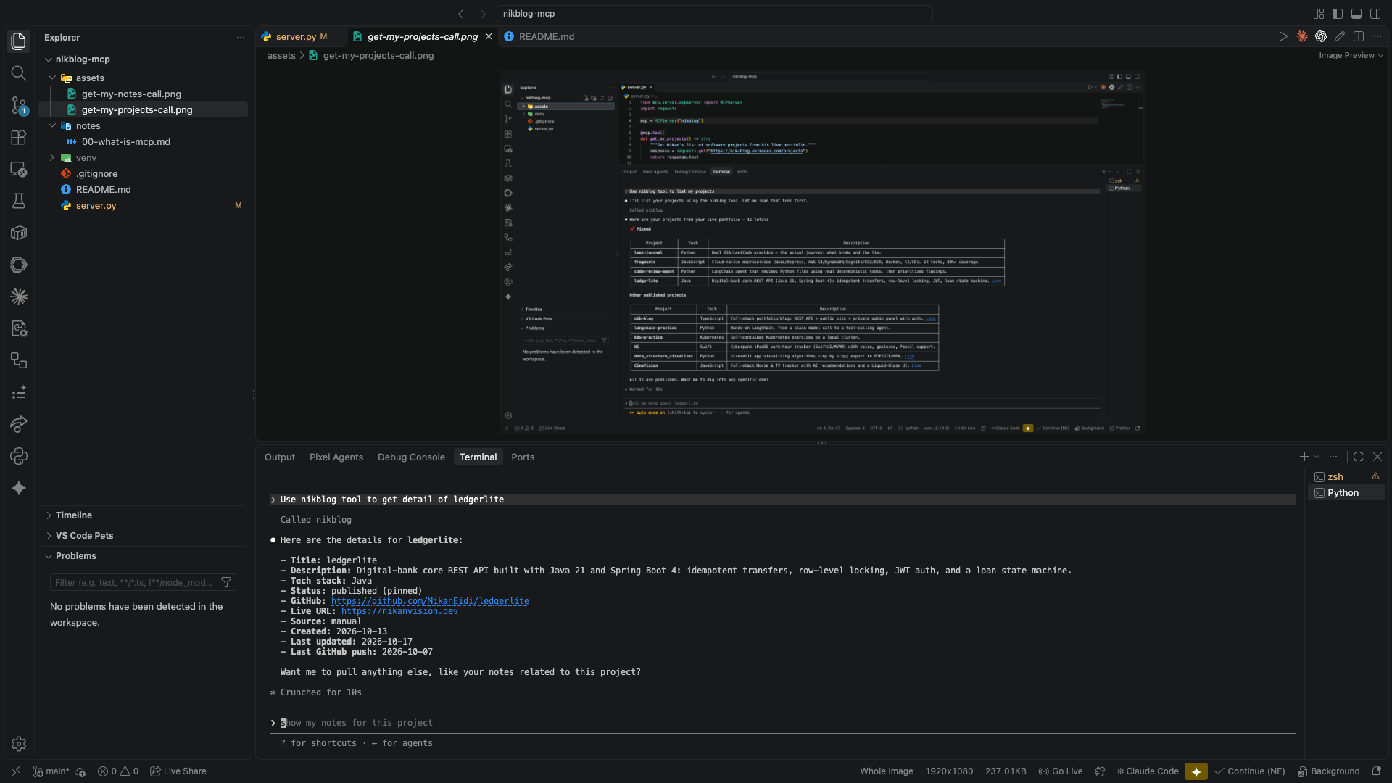The height and width of the screenshot is (783, 1392).
Task: Switch to the Output panel tab
Action: click(280, 457)
